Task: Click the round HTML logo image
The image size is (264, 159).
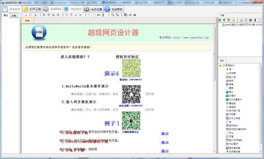Action: [x=39, y=32]
